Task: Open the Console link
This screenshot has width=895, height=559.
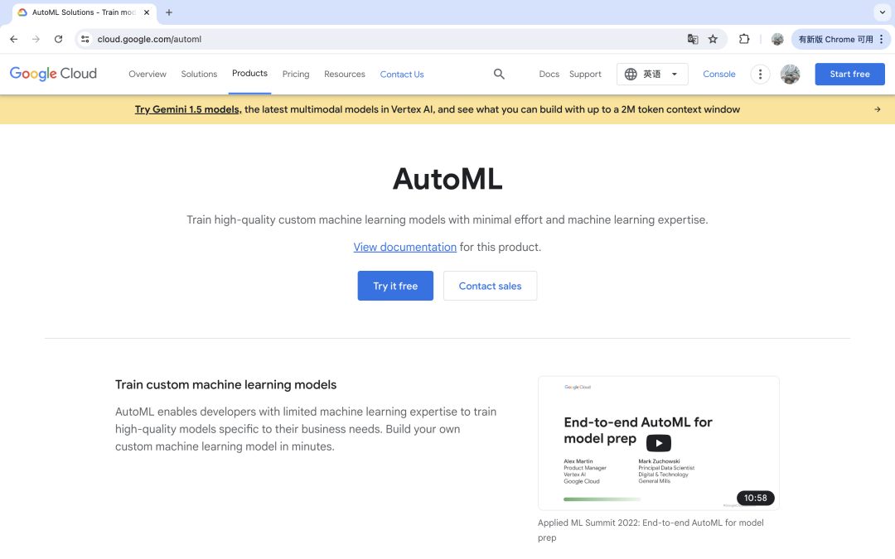Action: (718, 75)
